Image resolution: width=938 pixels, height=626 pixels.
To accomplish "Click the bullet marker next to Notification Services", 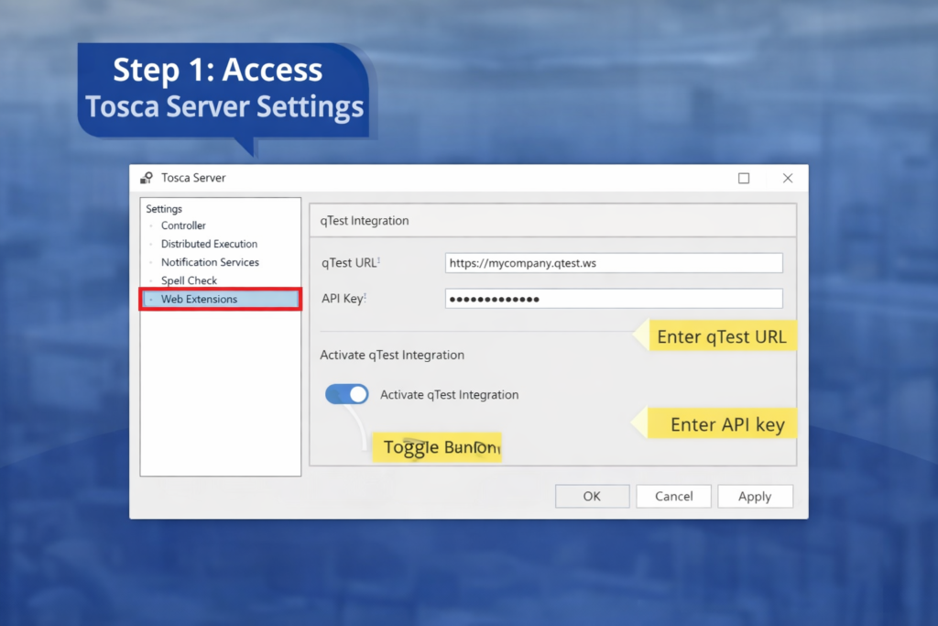I will tap(150, 262).
